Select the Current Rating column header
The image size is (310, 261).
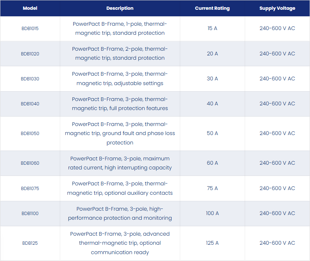point(212,8)
